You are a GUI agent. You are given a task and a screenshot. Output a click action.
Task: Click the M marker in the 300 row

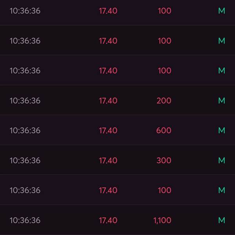(x=222, y=160)
